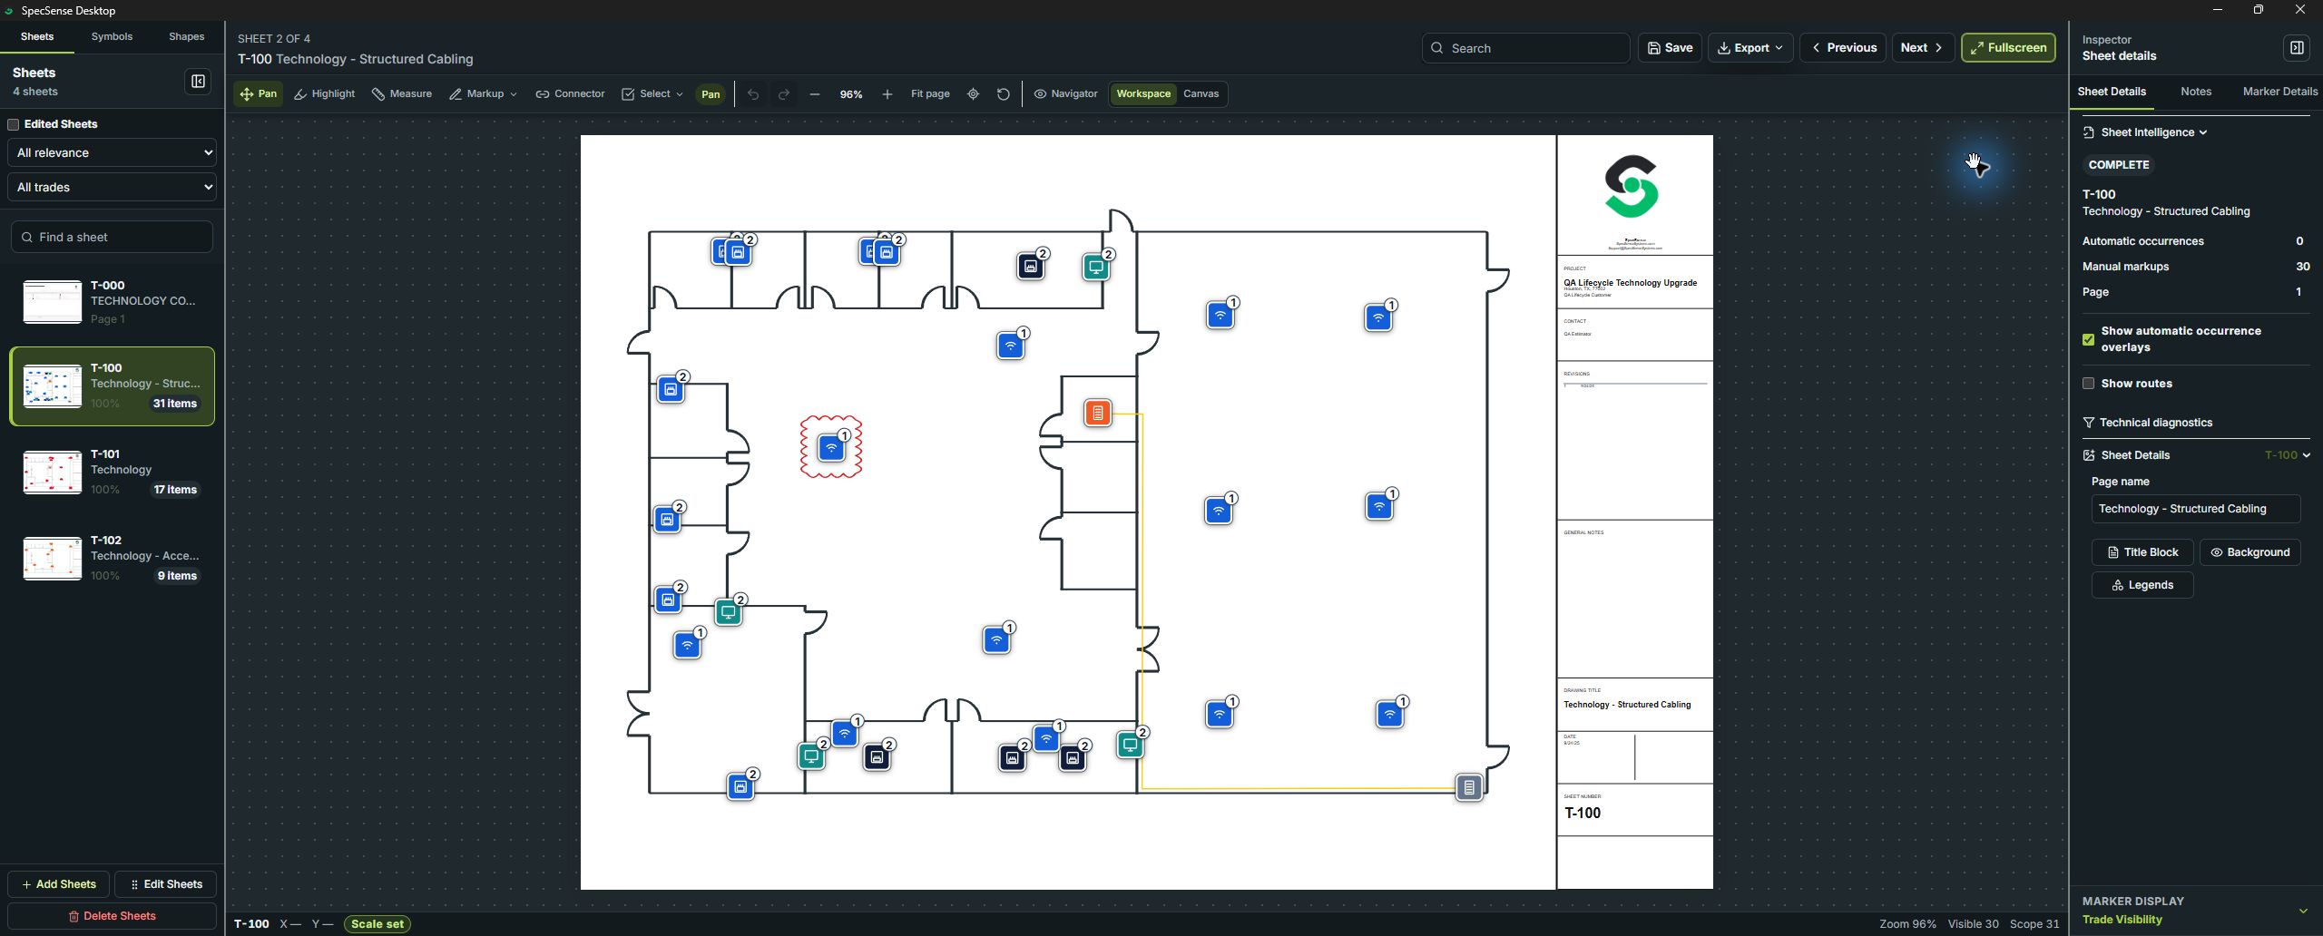
Task: Switch to Canvas view mode
Action: 1201,93
